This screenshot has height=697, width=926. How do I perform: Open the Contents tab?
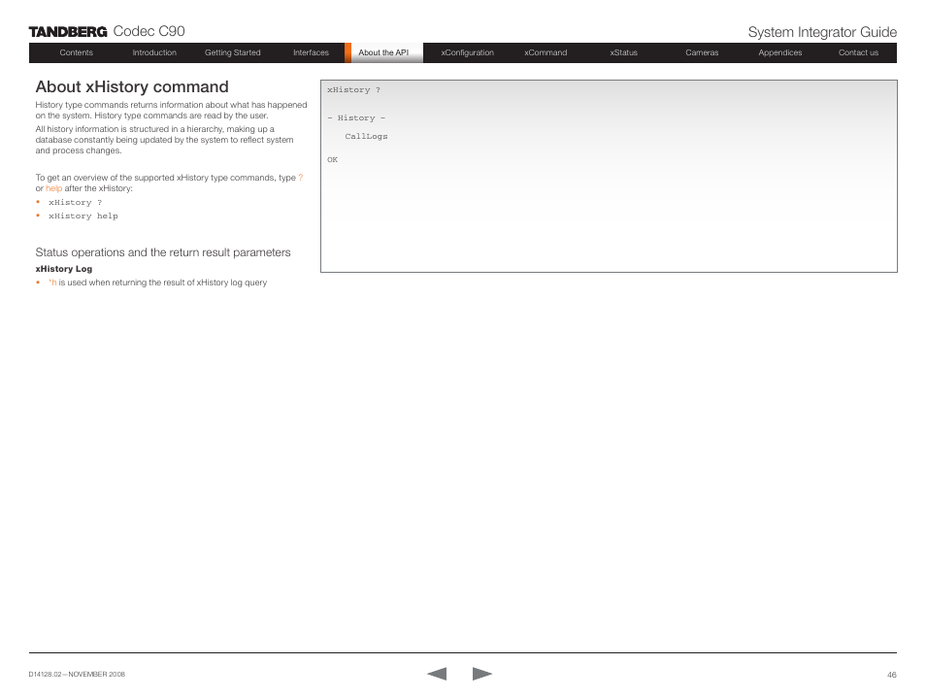point(77,53)
